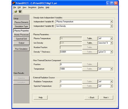This screenshot has width=128, height=109.
Task: Click the Run Simulation button
Action: coord(21,49)
